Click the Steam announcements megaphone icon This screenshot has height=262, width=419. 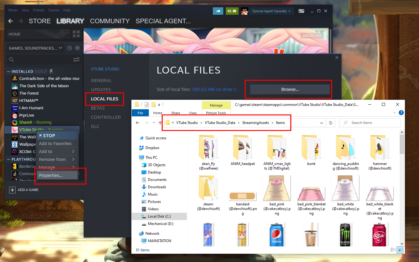[218, 11]
